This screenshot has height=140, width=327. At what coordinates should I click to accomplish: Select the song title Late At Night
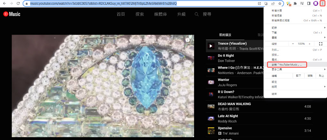[228, 116]
